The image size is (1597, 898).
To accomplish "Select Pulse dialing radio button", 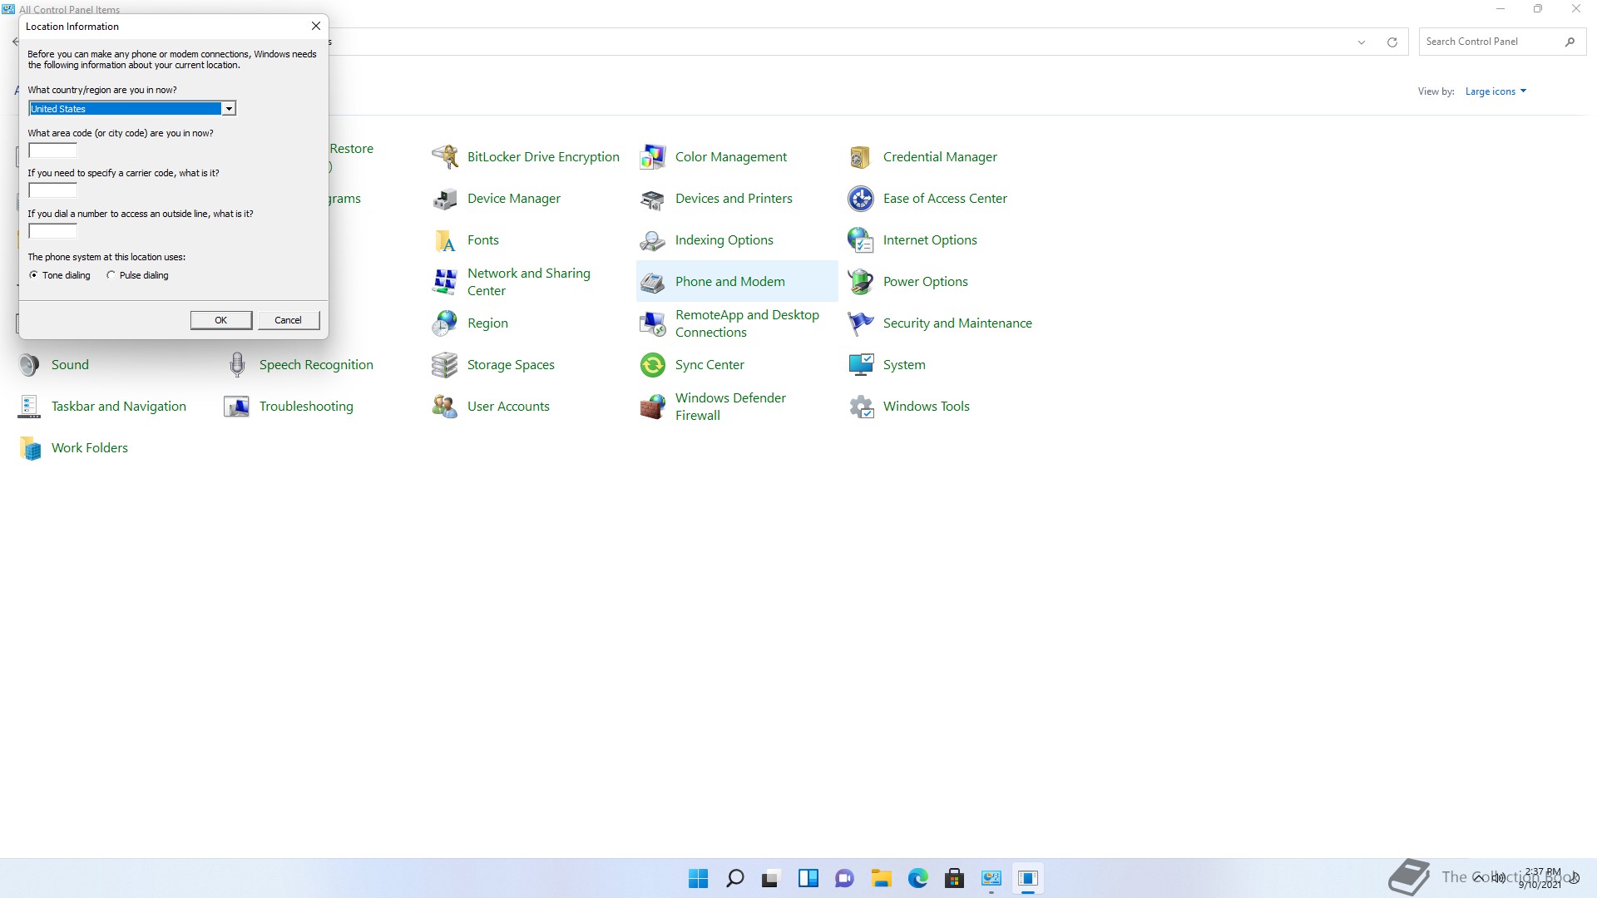I will 111,275.
